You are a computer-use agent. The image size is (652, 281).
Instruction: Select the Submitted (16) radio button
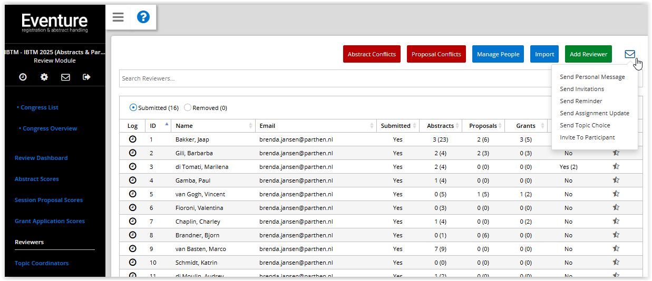click(x=133, y=108)
